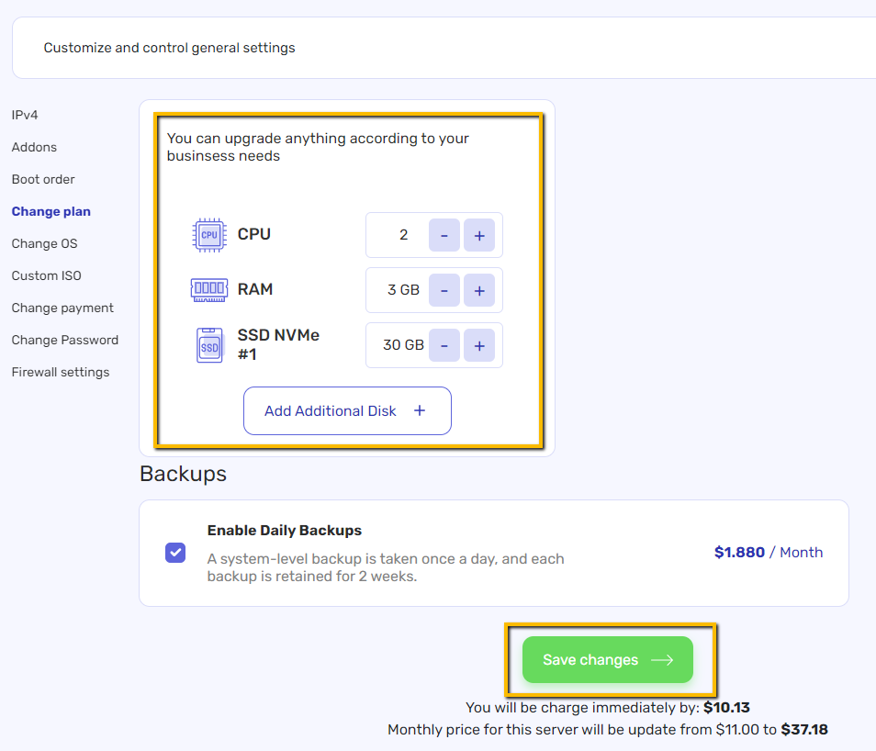Increase RAM with the plus button
Screen dimensions: 876x751
[x=479, y=290]
